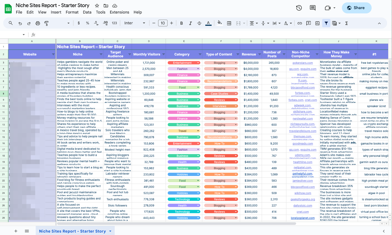
Task: Activate the Paint format roller icon
Action: [x=47, y=23]
